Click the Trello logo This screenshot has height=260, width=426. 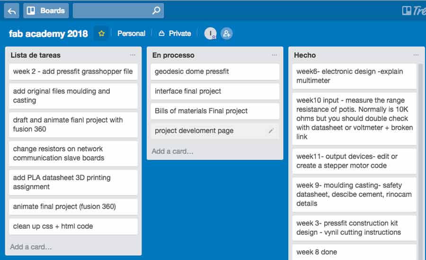[x=414, y=10]
